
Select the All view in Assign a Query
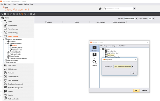point(95,56)
